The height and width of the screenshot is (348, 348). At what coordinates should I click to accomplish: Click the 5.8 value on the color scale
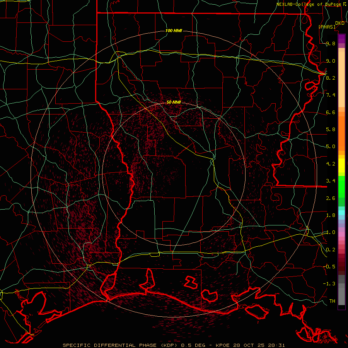click(x=331, y=130)
